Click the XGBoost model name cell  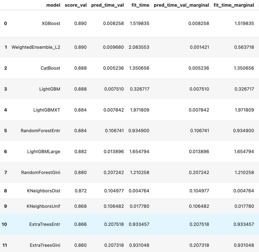[51, 23]
